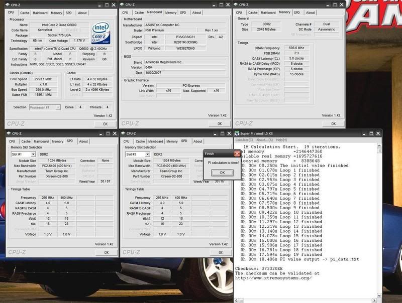Switch to Memory tab in the Slot #1 window

[x=57, y=141]
